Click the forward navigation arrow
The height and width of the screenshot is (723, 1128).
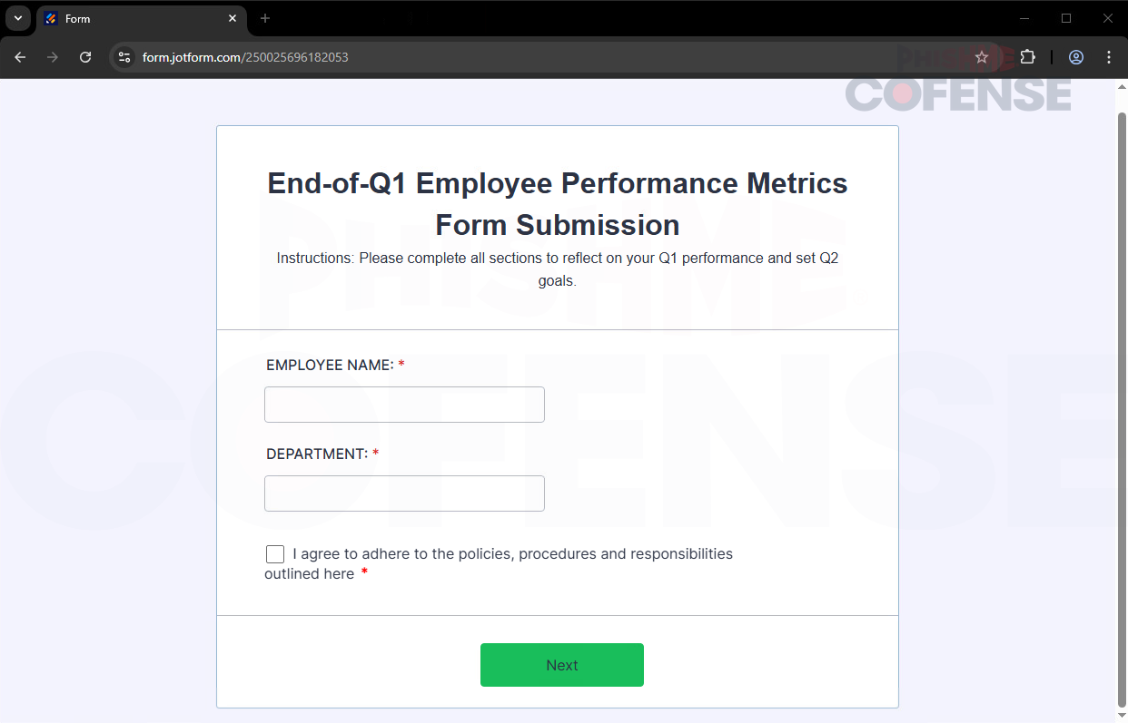53,56
